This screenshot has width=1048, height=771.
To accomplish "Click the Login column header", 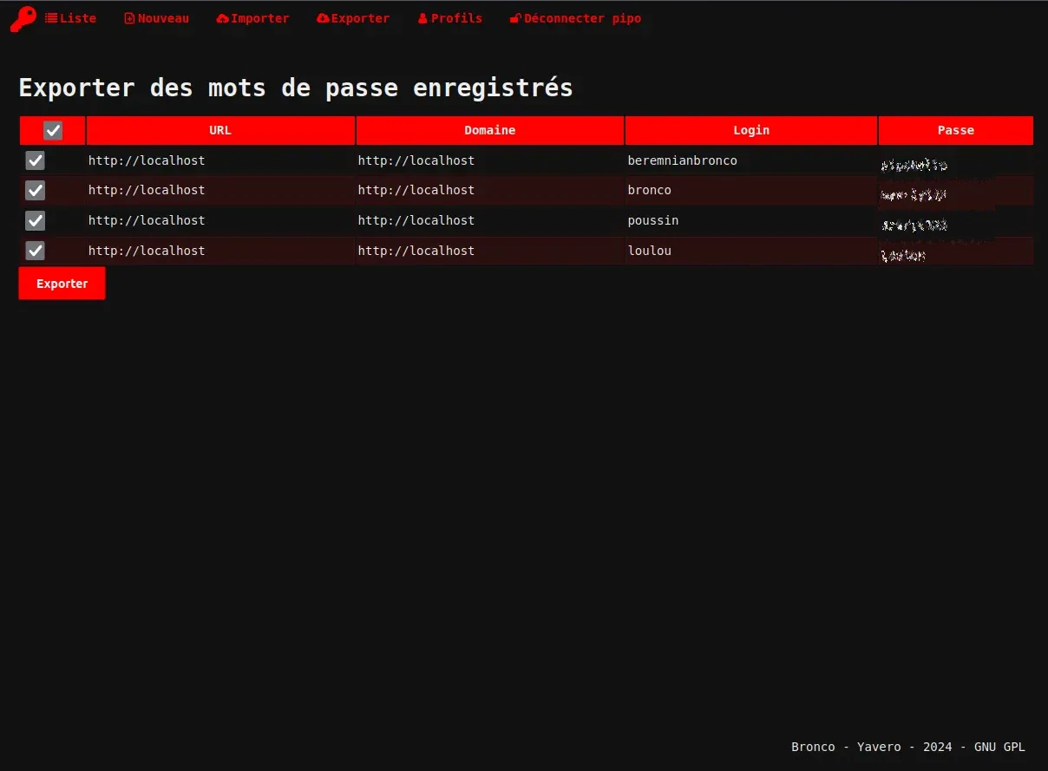I will [x=751, y=130].
